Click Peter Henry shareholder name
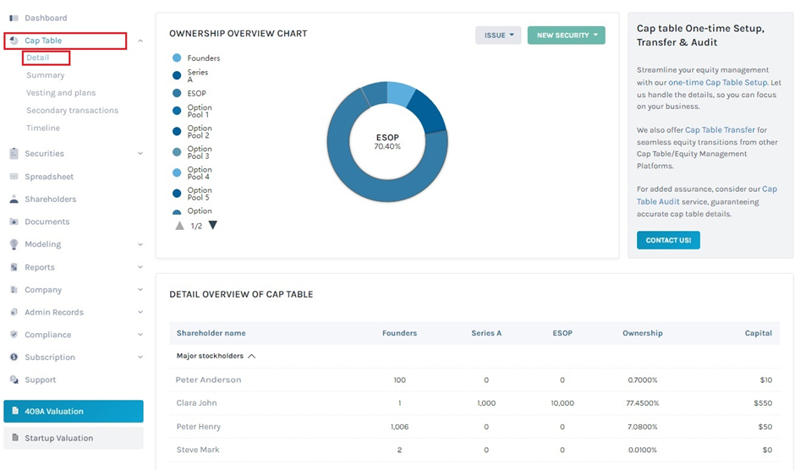The width and height of the screenshot is (795, 470). tap(198, 426)
